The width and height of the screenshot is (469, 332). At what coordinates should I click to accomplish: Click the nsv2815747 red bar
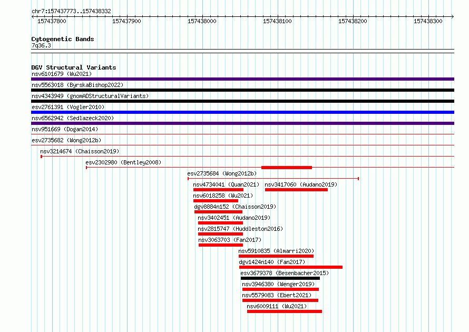click(x=220, y=234)
